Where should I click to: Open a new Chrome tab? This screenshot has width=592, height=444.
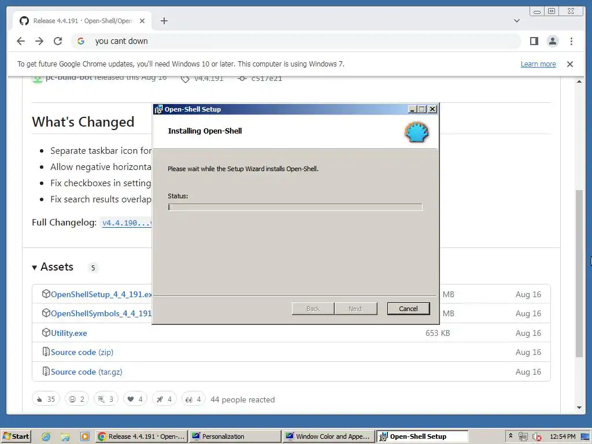[x=164, y=21]
